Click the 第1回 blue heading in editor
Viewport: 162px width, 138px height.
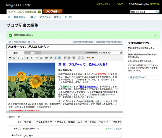[83, 65]
